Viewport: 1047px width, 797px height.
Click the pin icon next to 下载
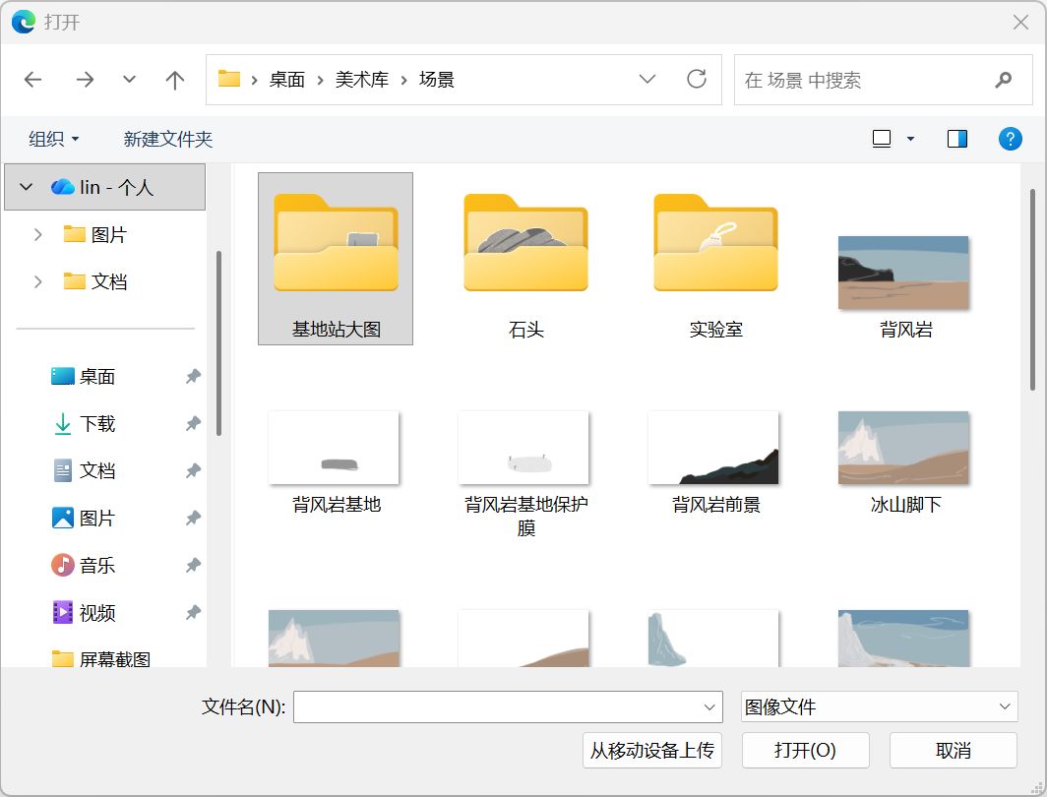pyautogui.click(x=193, y=423)
